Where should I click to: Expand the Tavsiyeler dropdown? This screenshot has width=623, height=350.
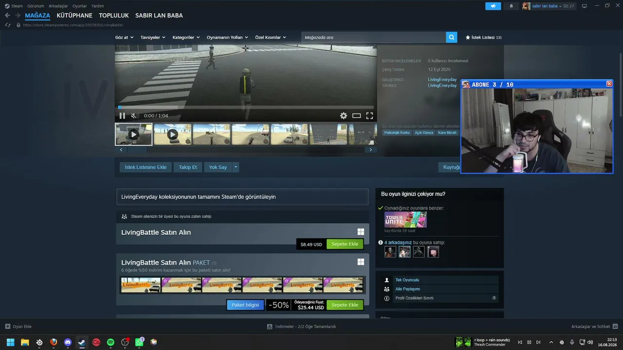[x=153, y=37]
